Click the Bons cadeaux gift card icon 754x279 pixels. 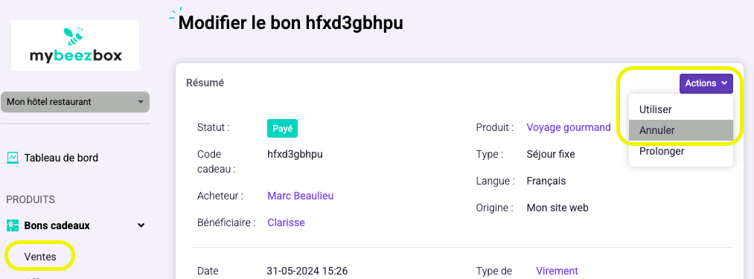(13, 225)
